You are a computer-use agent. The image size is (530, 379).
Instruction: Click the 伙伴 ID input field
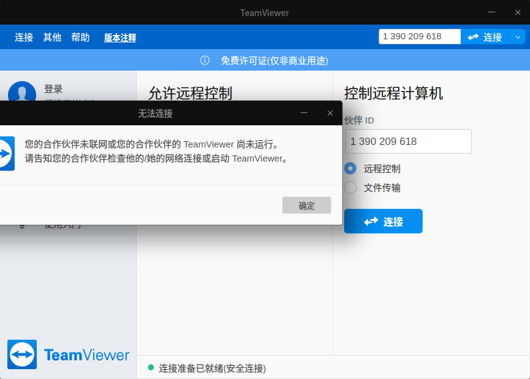click(408, 141)
